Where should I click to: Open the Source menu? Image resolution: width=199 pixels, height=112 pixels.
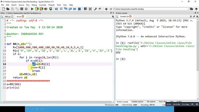(x=21, y=5)
